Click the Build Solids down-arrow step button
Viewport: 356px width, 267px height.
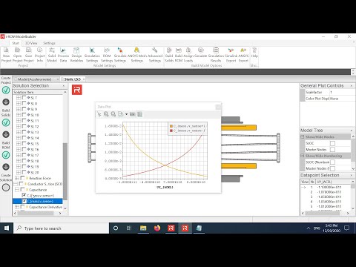pos(6,102)
